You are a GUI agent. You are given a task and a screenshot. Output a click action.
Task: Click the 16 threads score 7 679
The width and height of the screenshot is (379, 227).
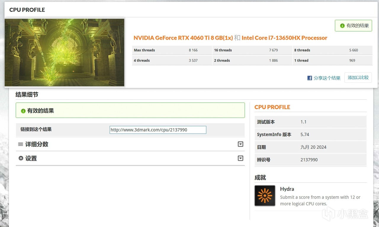(273, 50)
